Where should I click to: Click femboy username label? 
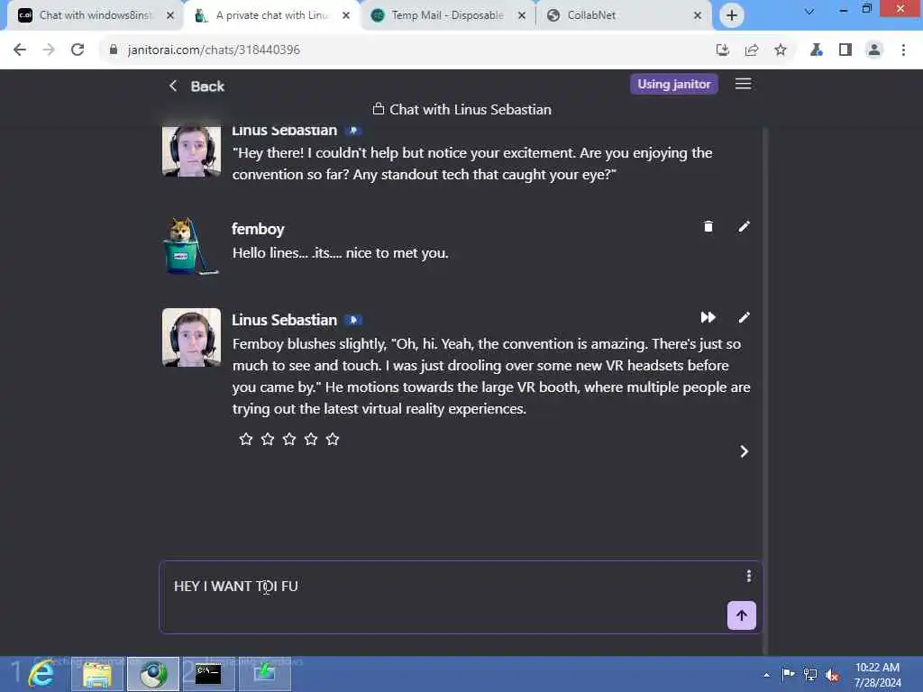(x=258, y=229)
